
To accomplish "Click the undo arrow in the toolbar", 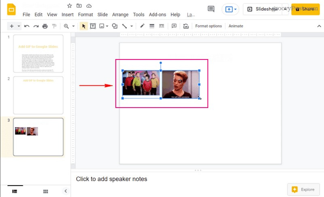I will pos(27,26).
